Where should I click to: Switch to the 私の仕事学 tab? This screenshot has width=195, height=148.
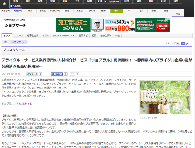point(106,36)
